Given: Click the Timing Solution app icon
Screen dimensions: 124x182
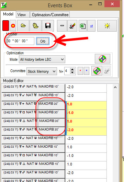Looking at the screenshot, I should coord(4,5).
